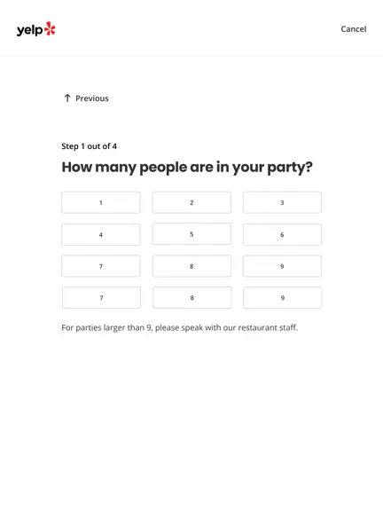Select party size 1
Viewport: 383px width, 511px height.
pyautogui.click(x=101, y=202)
